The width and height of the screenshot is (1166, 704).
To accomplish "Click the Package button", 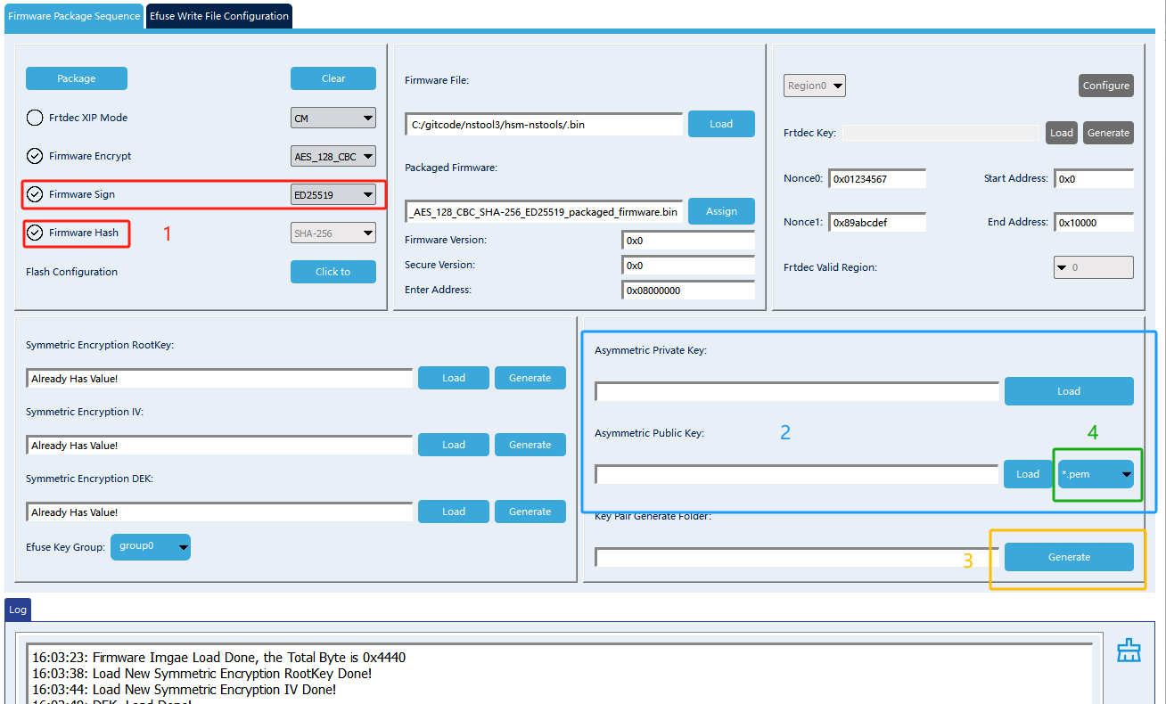I will (x=77, y=78).
